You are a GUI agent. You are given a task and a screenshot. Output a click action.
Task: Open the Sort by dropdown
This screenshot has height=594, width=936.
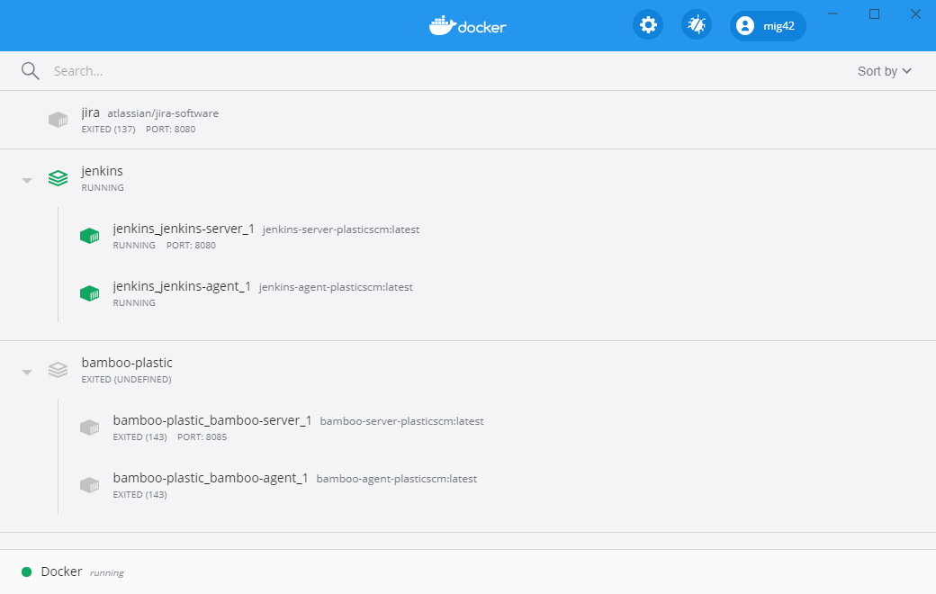(x=884, y=71)
